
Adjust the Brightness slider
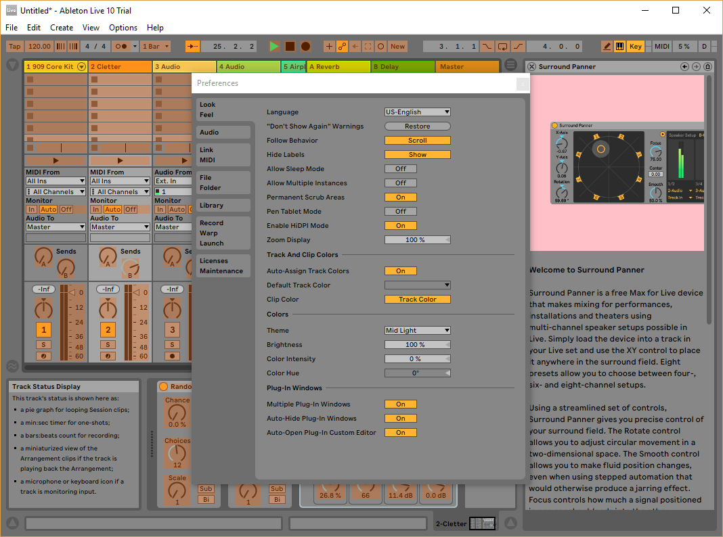coord(417,345)
